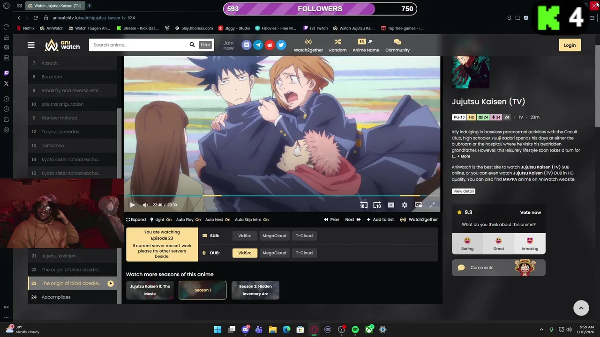The image size is (600, 337).
Task: Enter fullscreen video mode
Action: click(x=432, y=205)
